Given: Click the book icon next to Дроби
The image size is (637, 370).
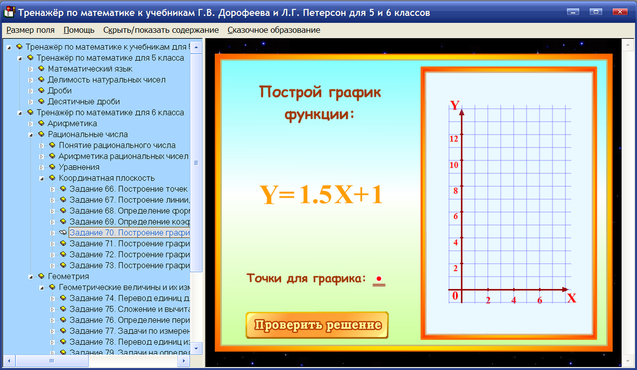Looking at the screenshot, I should coord(41,91).
